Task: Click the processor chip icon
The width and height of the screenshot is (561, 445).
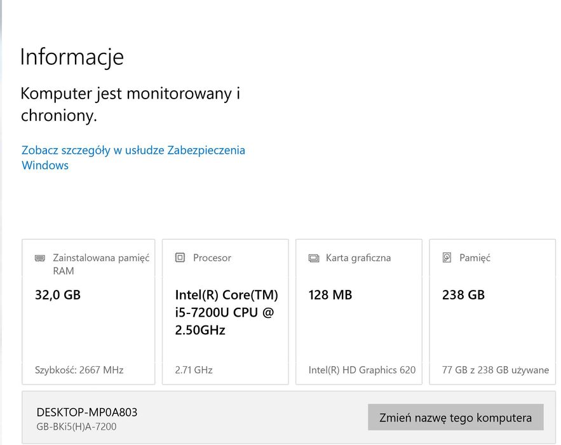Action: coord(180,257)
